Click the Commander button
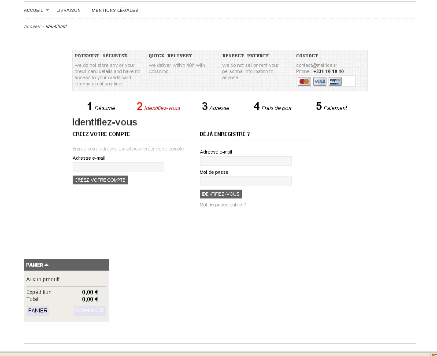Image resolution: width=437 pixels, height=356 pixels. pyautogui.click(x=90, y=311)
